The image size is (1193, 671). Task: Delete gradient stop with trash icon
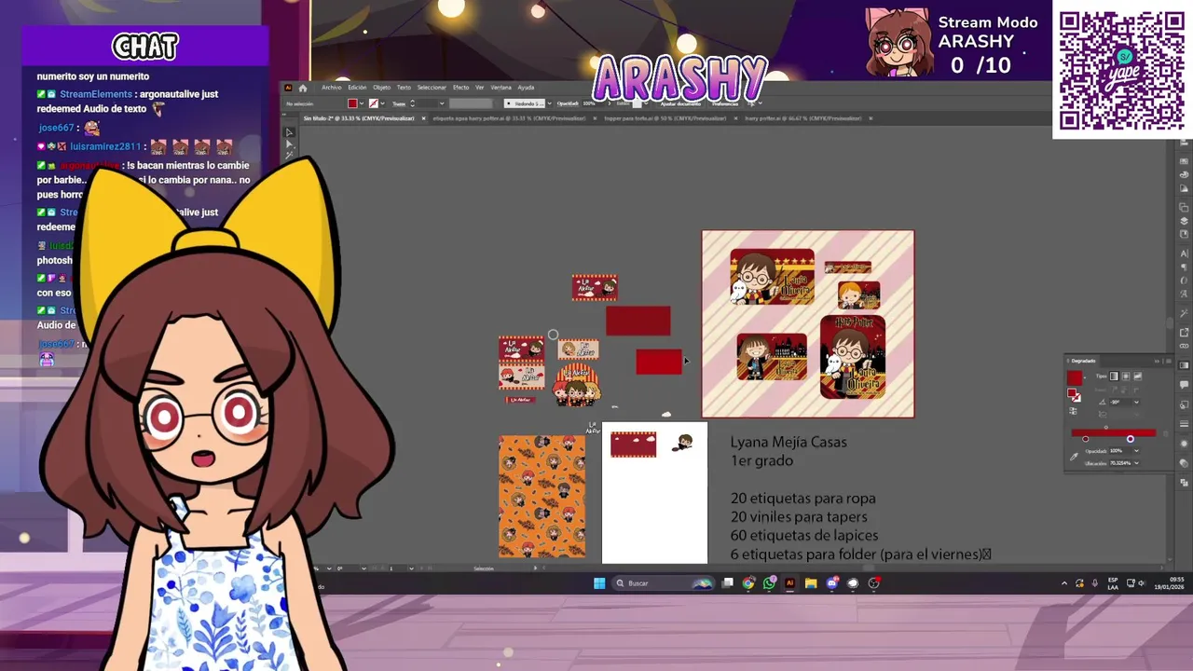point(1165,433)
